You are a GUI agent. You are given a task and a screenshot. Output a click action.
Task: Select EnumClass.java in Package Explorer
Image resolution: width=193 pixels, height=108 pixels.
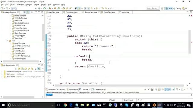point(20,15)
